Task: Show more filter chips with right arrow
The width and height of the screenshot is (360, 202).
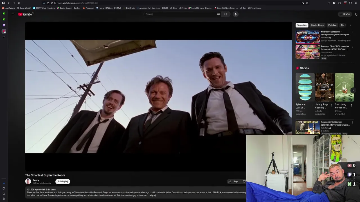Action: [350, 25]
